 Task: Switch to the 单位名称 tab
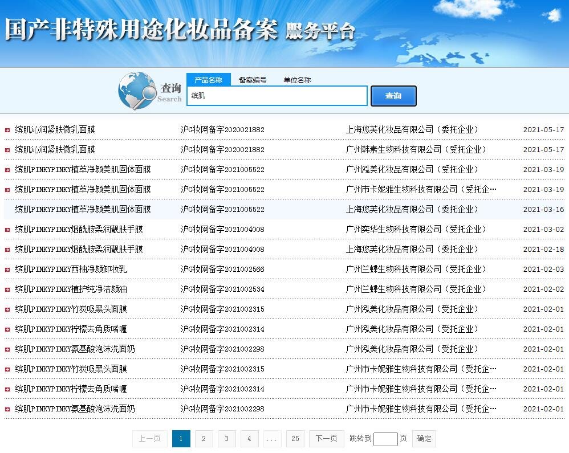pos(297,80)
